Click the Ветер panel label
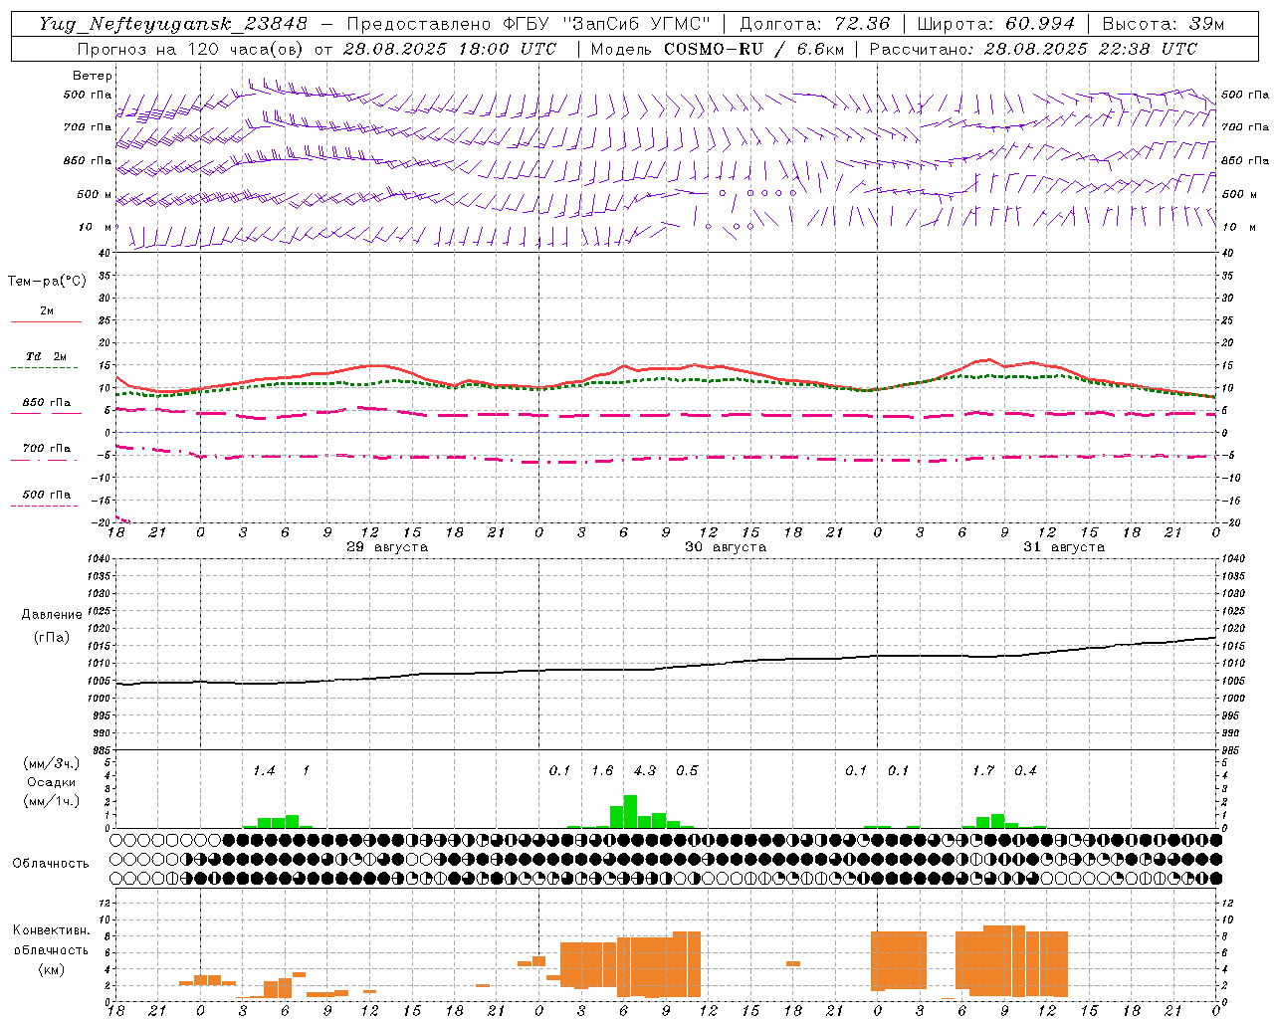Screen dimensions: 1274x1019 click(93, 76)
